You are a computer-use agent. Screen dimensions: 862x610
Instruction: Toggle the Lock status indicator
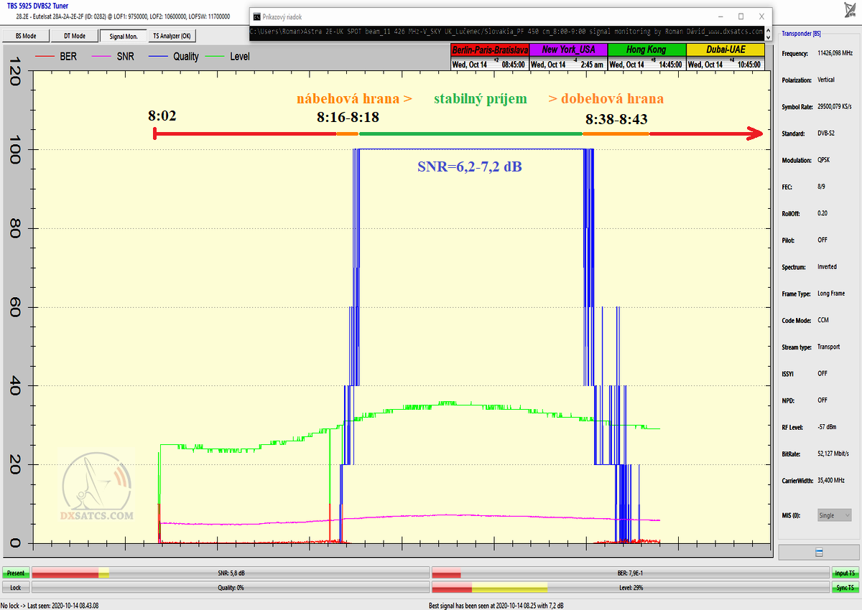point(15,587)
